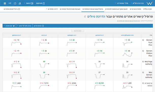Click the 25 Moz Domain Authority value

pos(127,72)
